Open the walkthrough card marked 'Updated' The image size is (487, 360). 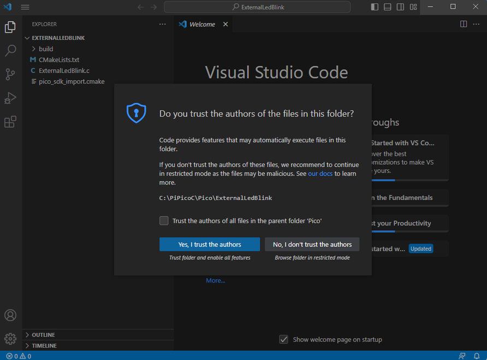[x=410, y=249]
